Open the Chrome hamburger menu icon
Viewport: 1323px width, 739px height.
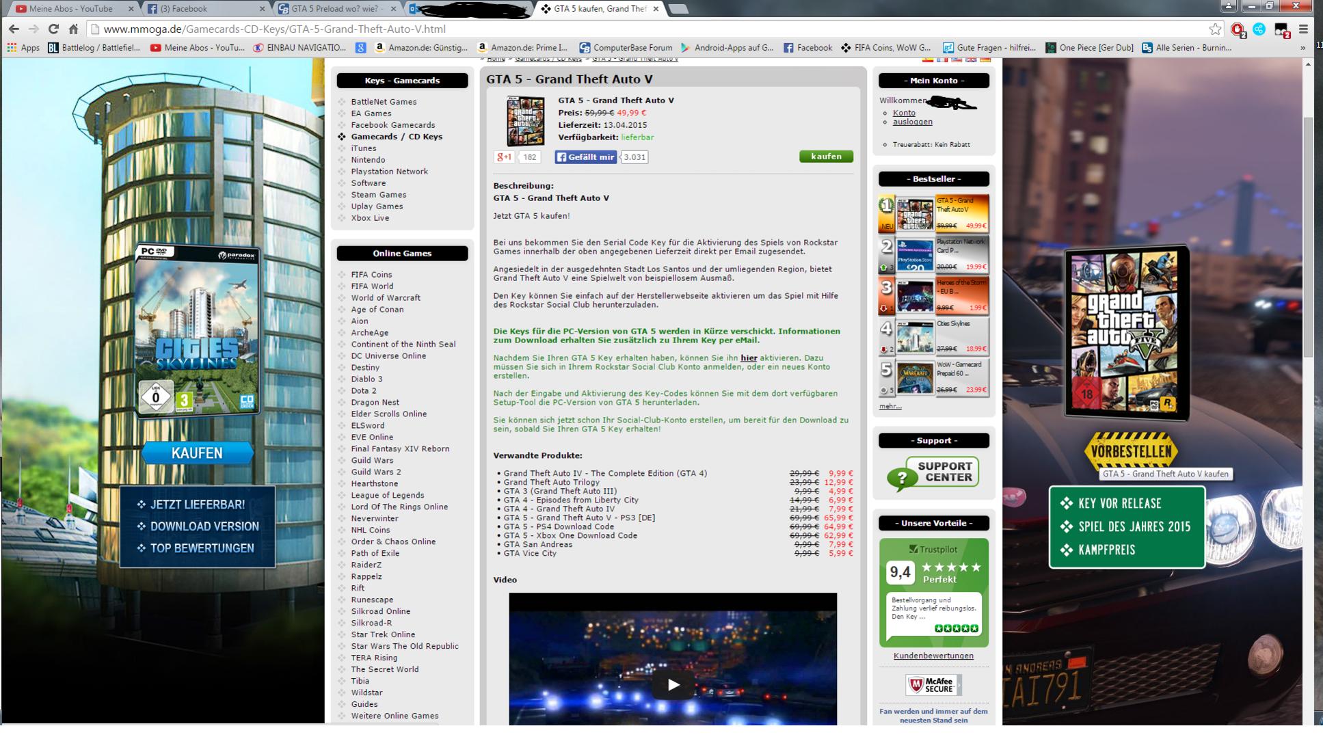[1303, 29]
